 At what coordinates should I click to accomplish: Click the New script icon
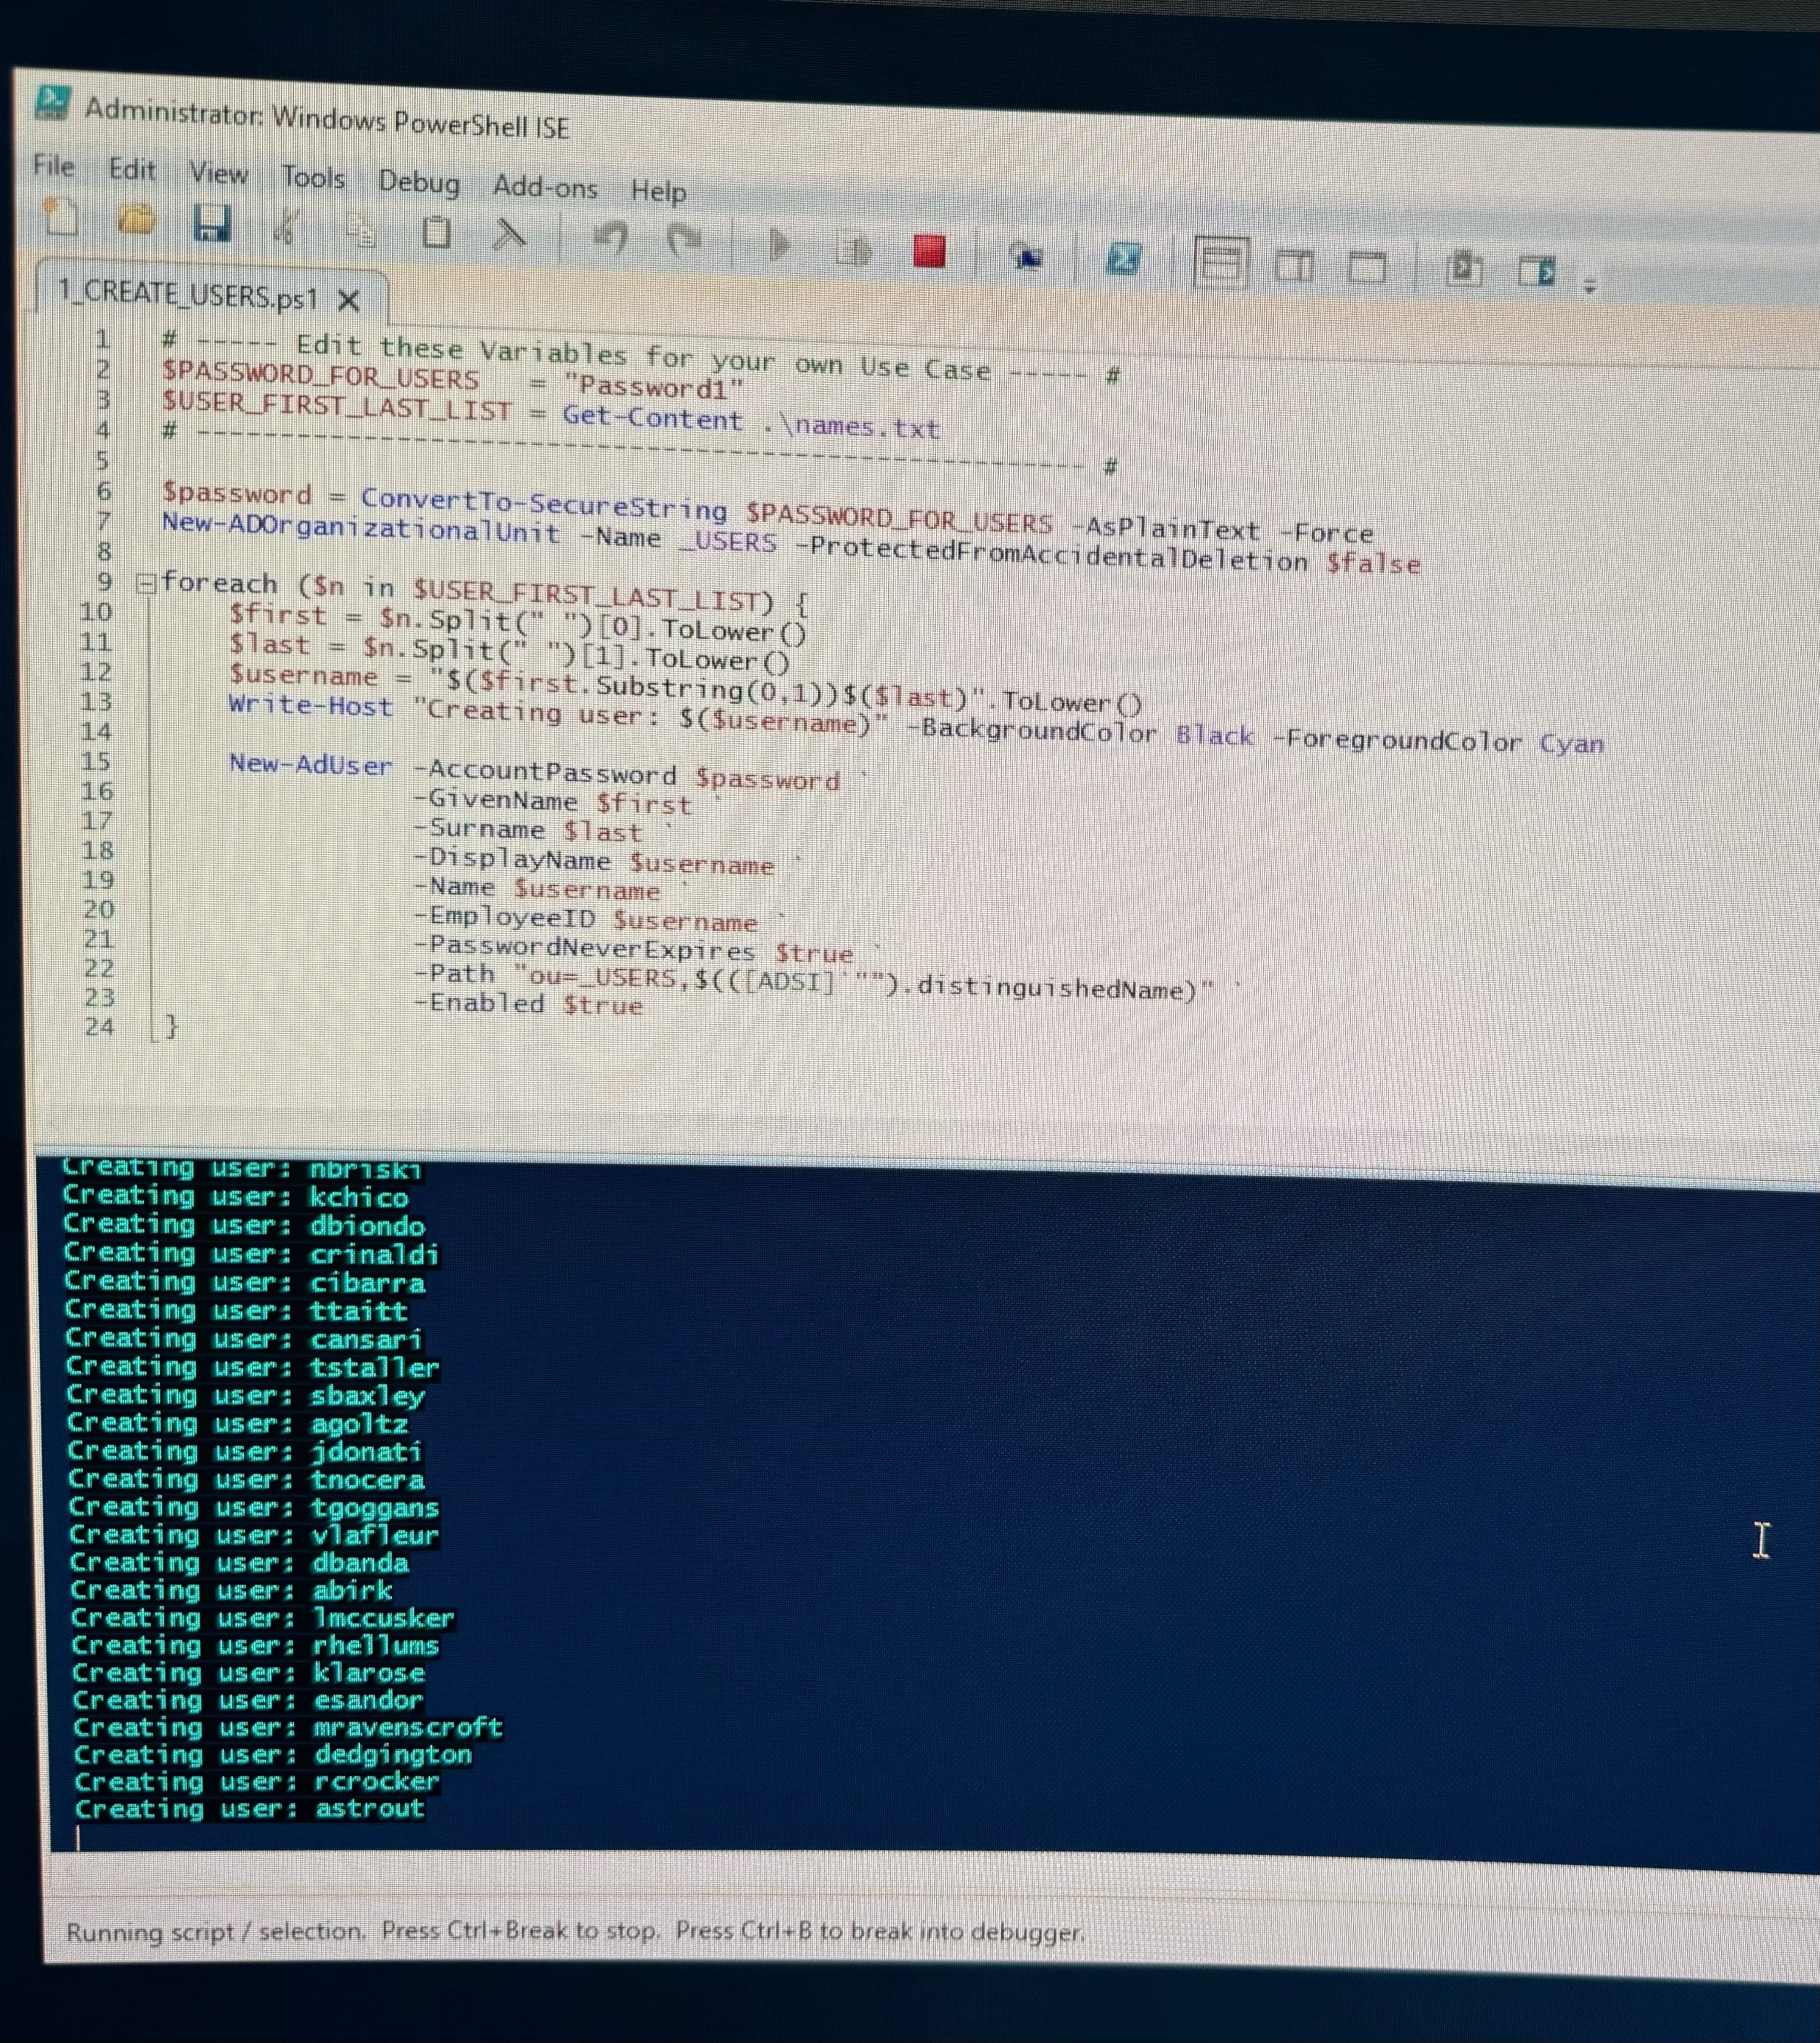[62, 217]
